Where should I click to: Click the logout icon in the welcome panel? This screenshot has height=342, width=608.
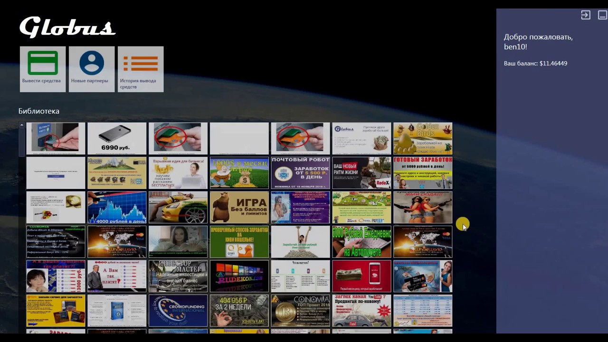[586, 15]
